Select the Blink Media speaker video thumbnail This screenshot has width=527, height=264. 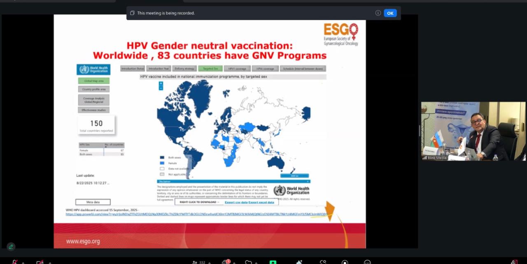(473, 131)
